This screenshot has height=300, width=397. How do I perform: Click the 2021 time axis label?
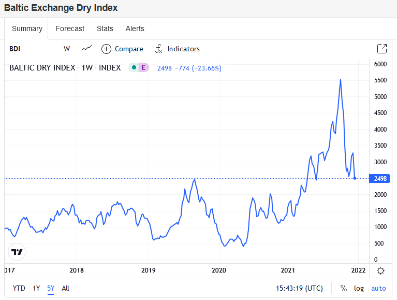[288, 270]
